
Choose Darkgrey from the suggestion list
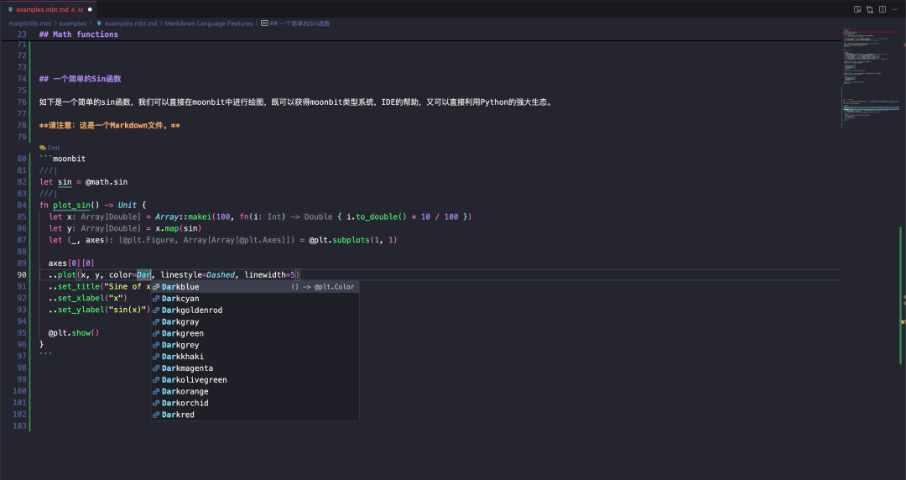coord(255,345)
